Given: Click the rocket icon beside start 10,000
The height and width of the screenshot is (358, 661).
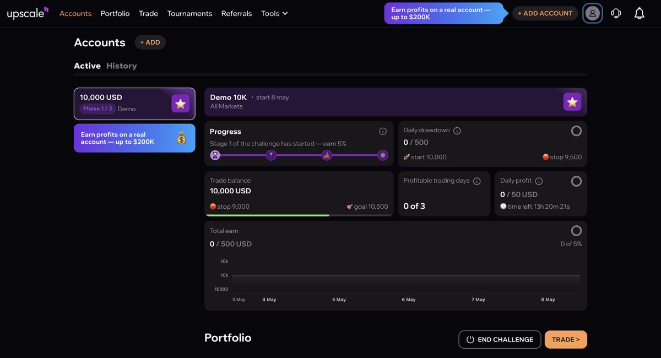Looking at the screenshot, I should click(x=407, y=157).
